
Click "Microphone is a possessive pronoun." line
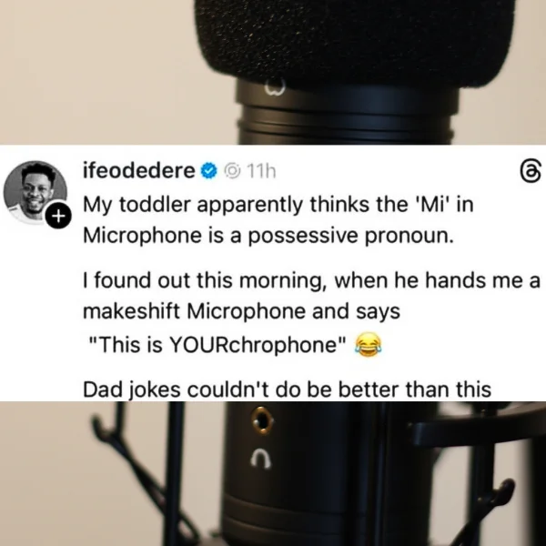[x=268, y=236]
